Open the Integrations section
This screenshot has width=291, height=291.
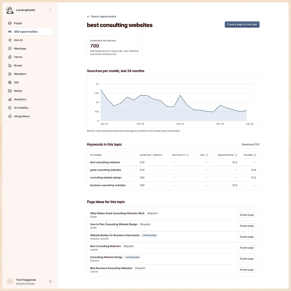pyautogui.click(x=30, y=116)
